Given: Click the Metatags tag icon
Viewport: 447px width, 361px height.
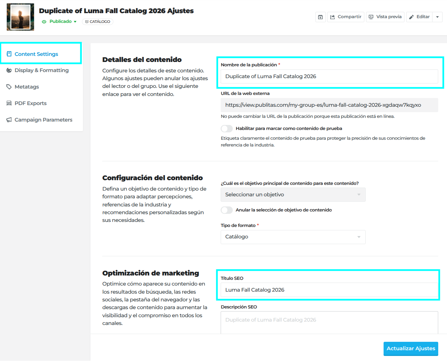Looking at the screenshot, I should (x=9, y=87).
